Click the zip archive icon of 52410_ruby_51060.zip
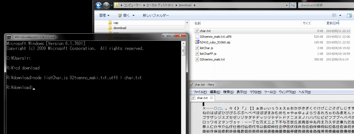 197,42
